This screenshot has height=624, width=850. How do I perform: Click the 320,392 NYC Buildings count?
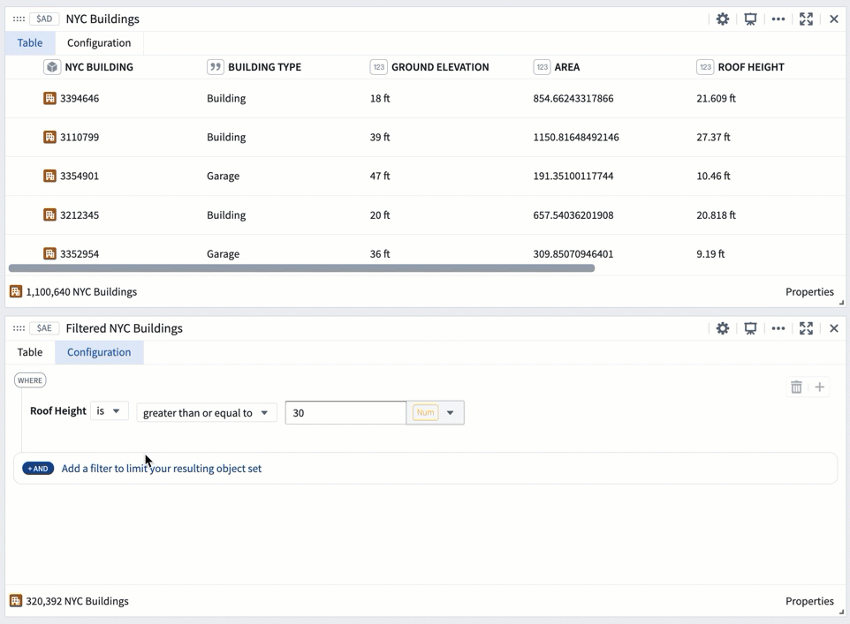(77, 601)
